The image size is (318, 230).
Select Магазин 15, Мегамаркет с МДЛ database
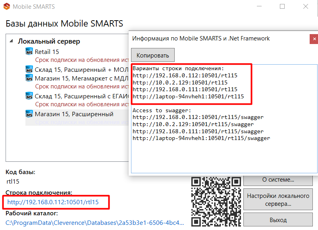click(x=81, y=79)
